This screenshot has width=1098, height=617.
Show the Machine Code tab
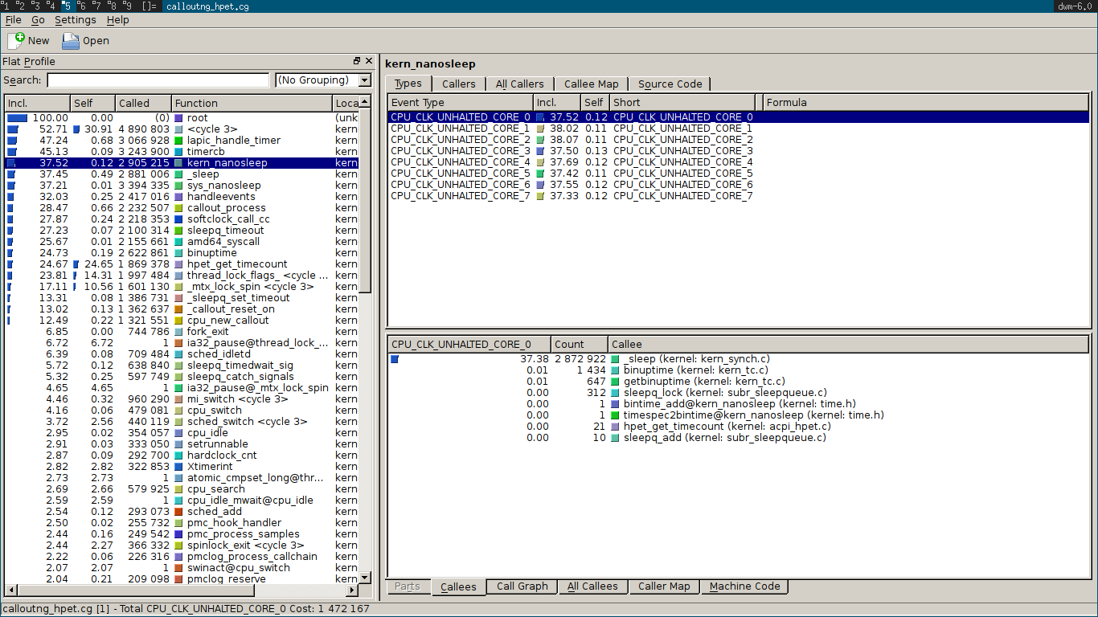tap(744, 586)
